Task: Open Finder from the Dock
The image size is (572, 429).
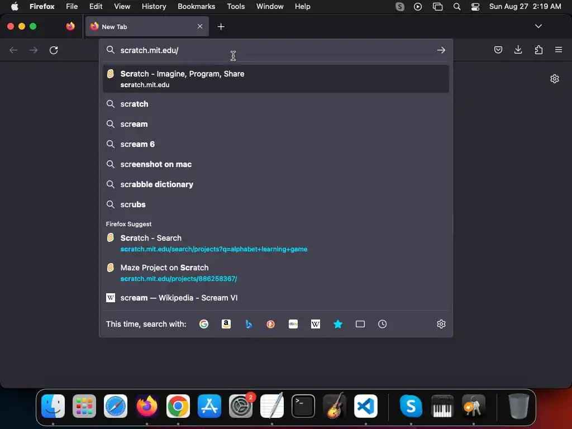Action: pos(53,406)
